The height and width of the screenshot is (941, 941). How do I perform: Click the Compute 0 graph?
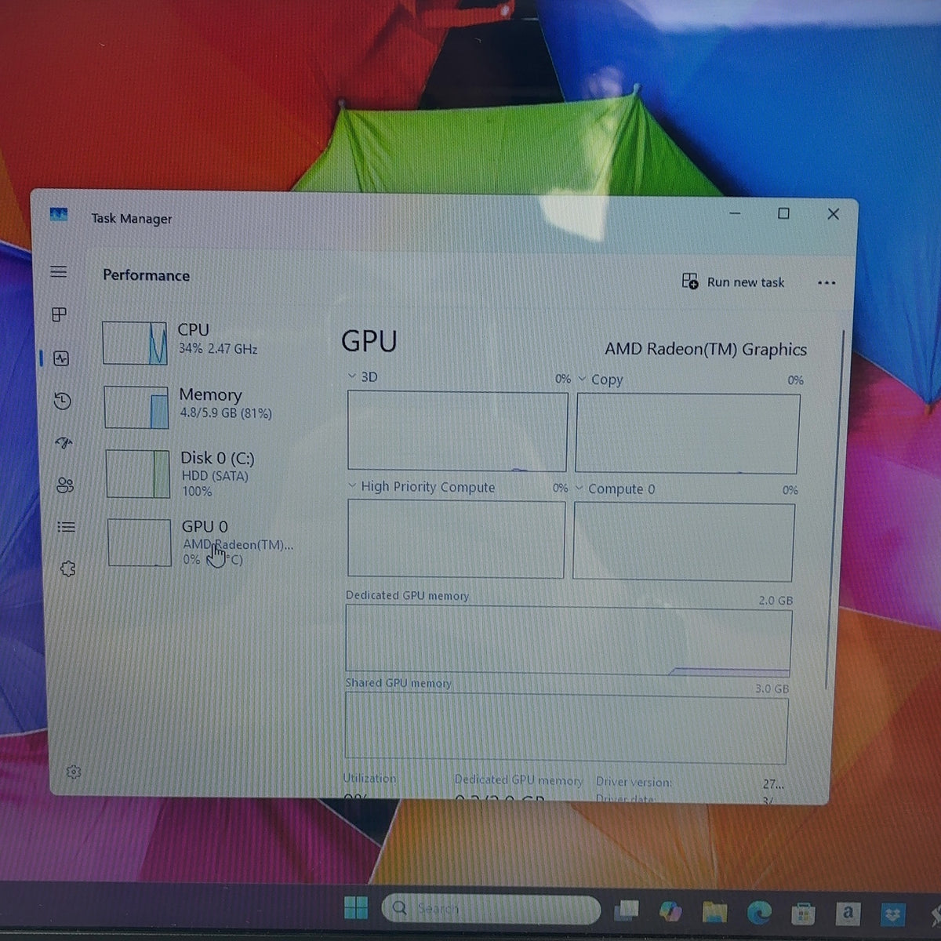[683, 542]
